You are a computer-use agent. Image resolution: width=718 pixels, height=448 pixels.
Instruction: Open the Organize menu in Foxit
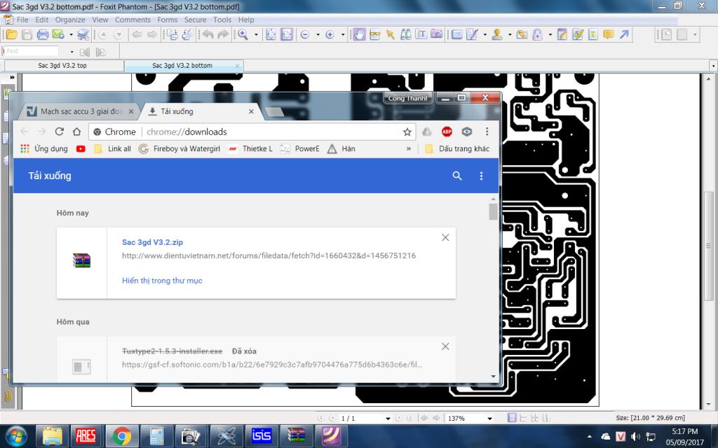(x=70, y=20)
